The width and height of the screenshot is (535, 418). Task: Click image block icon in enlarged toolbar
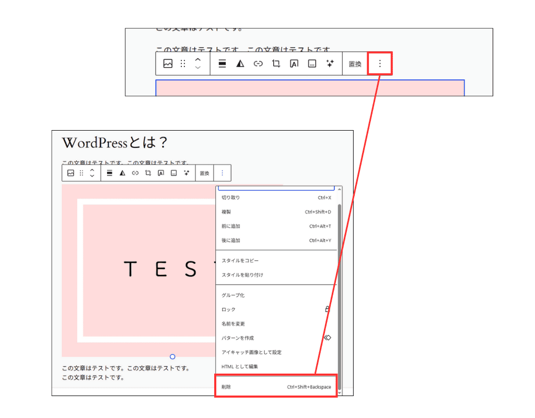168,63
